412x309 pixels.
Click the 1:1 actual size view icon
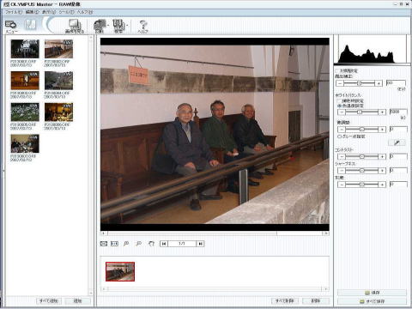pyautogui.click(x=114, y=244)
